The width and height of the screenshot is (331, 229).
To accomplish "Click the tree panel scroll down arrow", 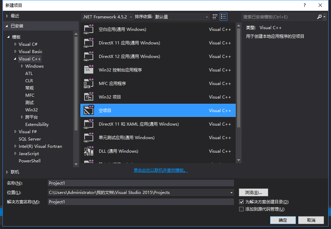I will (x=76, y=164).
